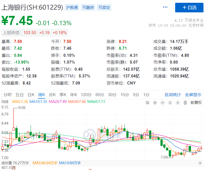The image size is (206, 170).
Task: Click the 跌停 6.71 value
Action: point(123,48)
